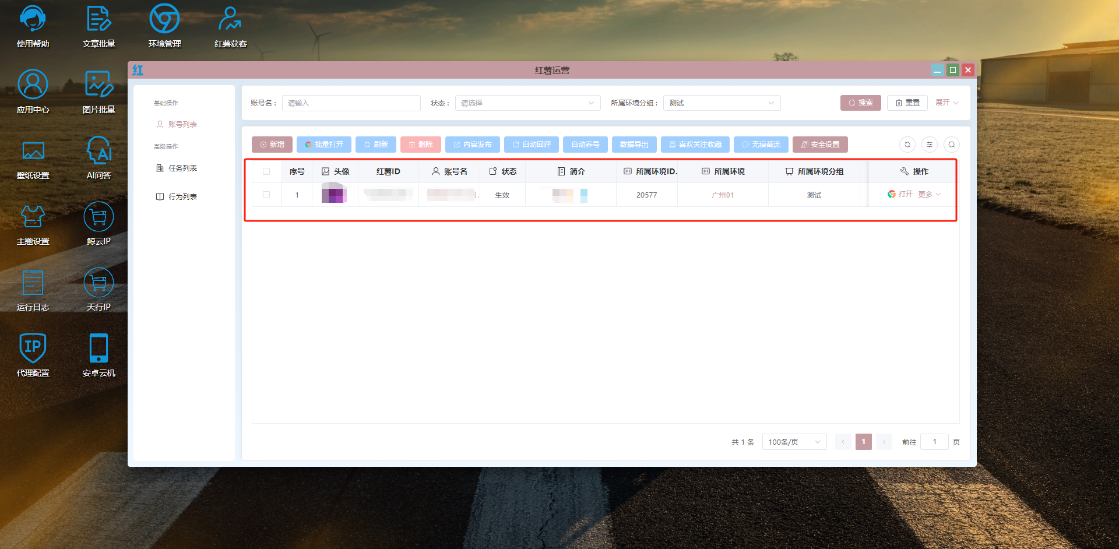Minimize the 红薯运营 window
The image size is (1119, 549).
[x=937, y=71]
